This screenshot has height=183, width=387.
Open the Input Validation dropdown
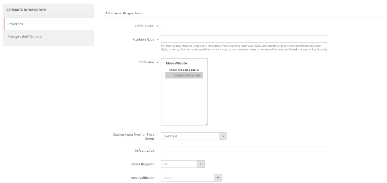click(x=191, y=178)
